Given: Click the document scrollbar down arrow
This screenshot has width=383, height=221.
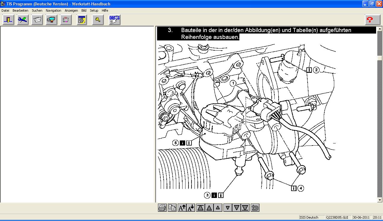Looking at the screenshot, I should tap(380, 200).
